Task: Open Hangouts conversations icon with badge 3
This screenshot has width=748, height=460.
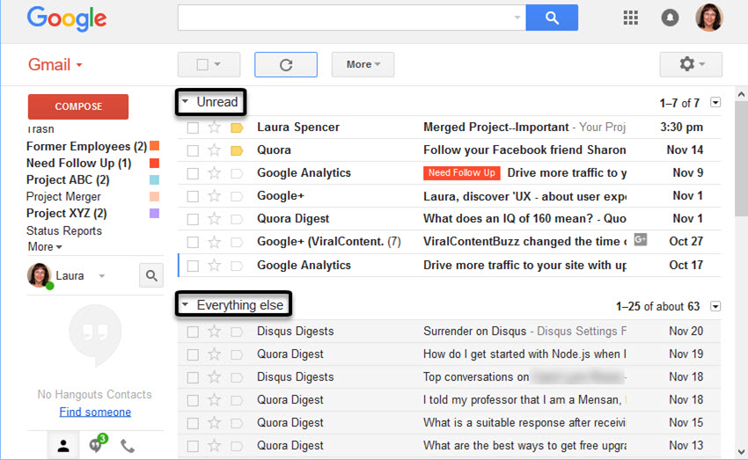Action: (98, 442)
